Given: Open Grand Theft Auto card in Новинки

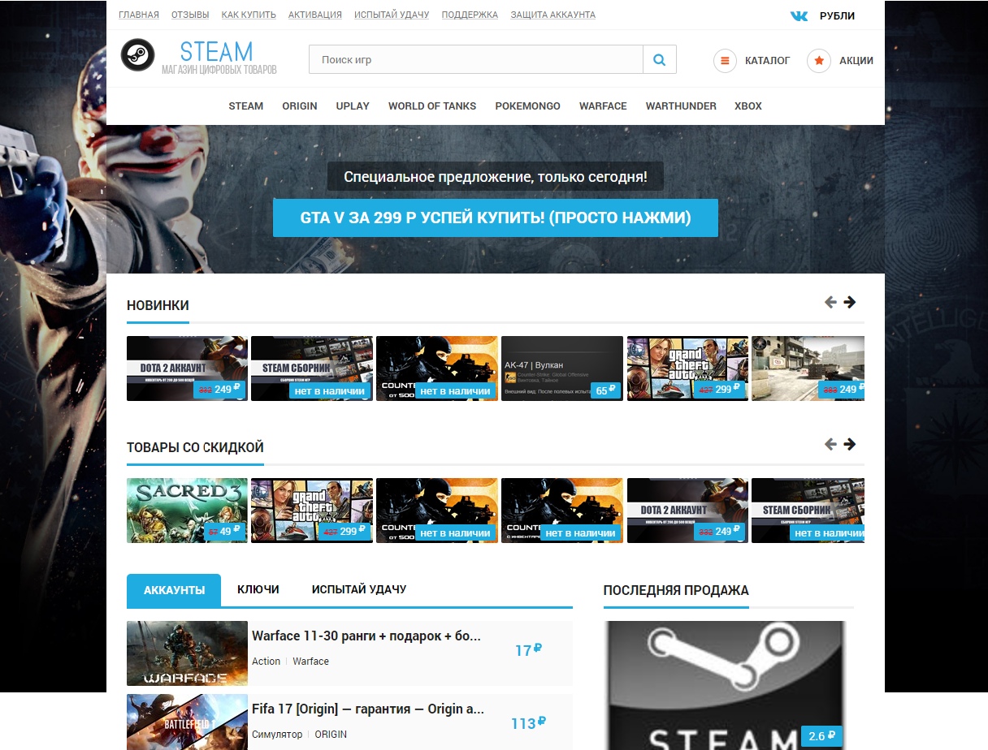Looking at the screenshot, I should [687, 369].
